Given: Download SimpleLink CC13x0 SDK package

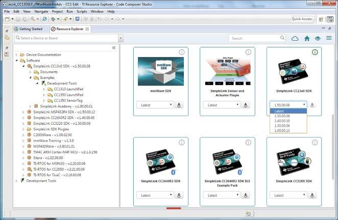Looking at the screenshot, I should (x=312, y=105).
